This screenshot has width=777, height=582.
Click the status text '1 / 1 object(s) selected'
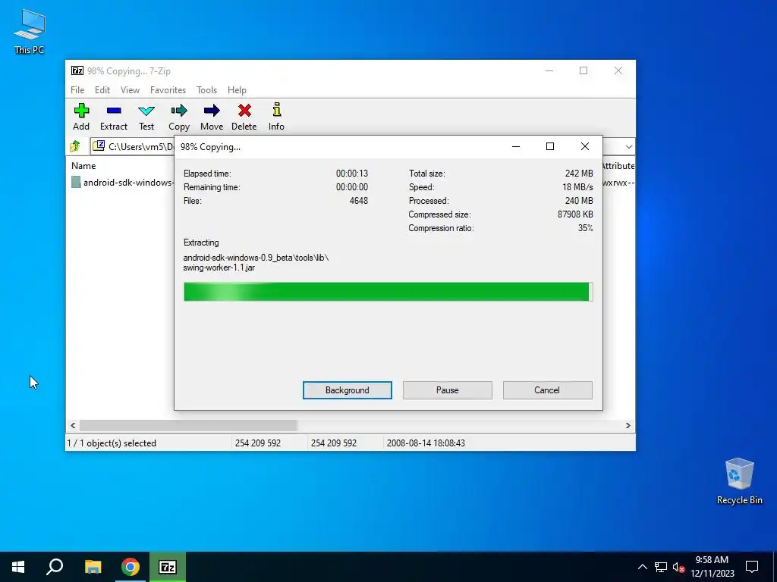click(112, 443)
